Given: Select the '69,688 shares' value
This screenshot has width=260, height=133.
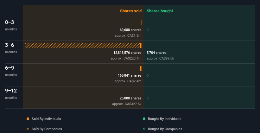Looking at the screenshot, I should (130, 30).
